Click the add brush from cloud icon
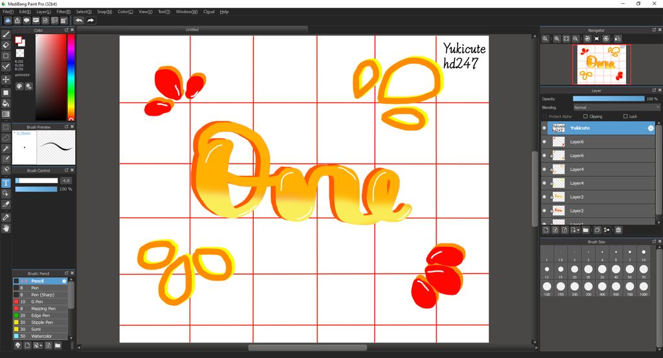This screenshot has width=663, height=358. click(x=17, y=345)
